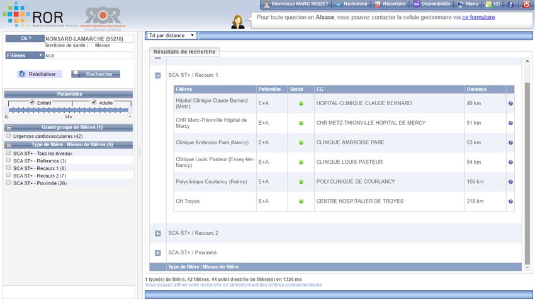This screenshot has height=301, width=535.
Task: Open the messages envelope icon (2)
Action: point(493,4)
